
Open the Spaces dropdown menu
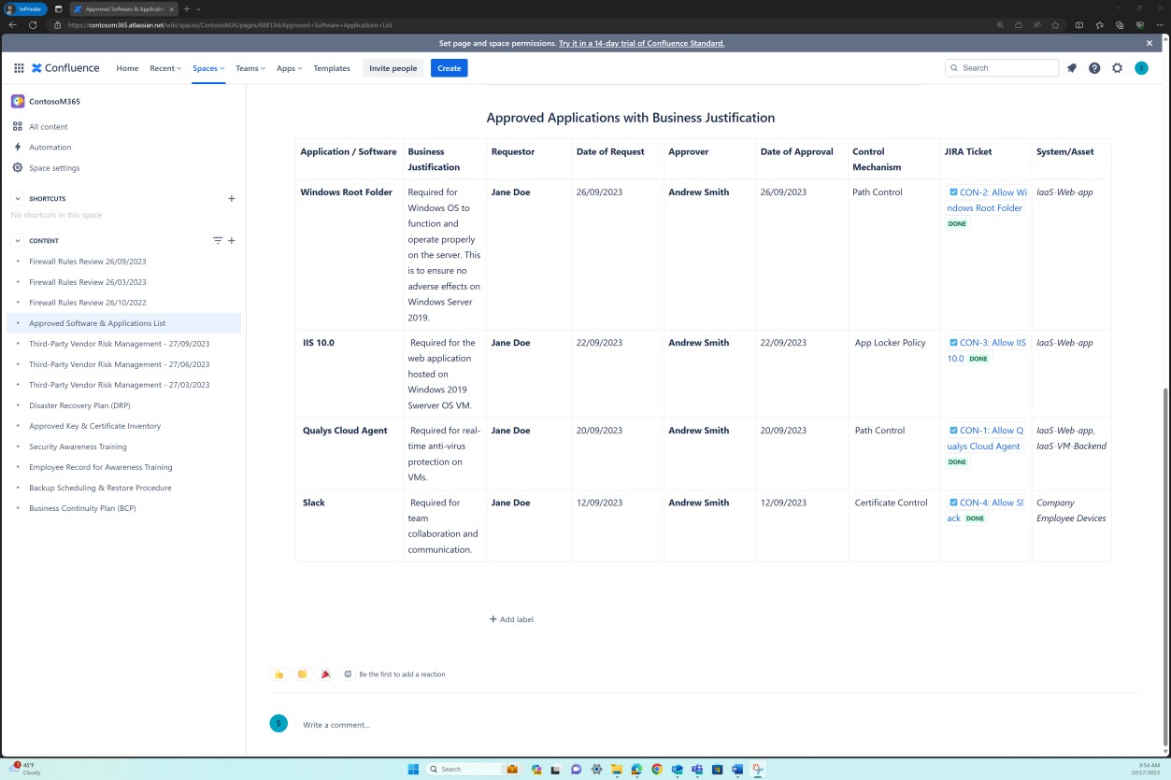click(x=207, y=67)
